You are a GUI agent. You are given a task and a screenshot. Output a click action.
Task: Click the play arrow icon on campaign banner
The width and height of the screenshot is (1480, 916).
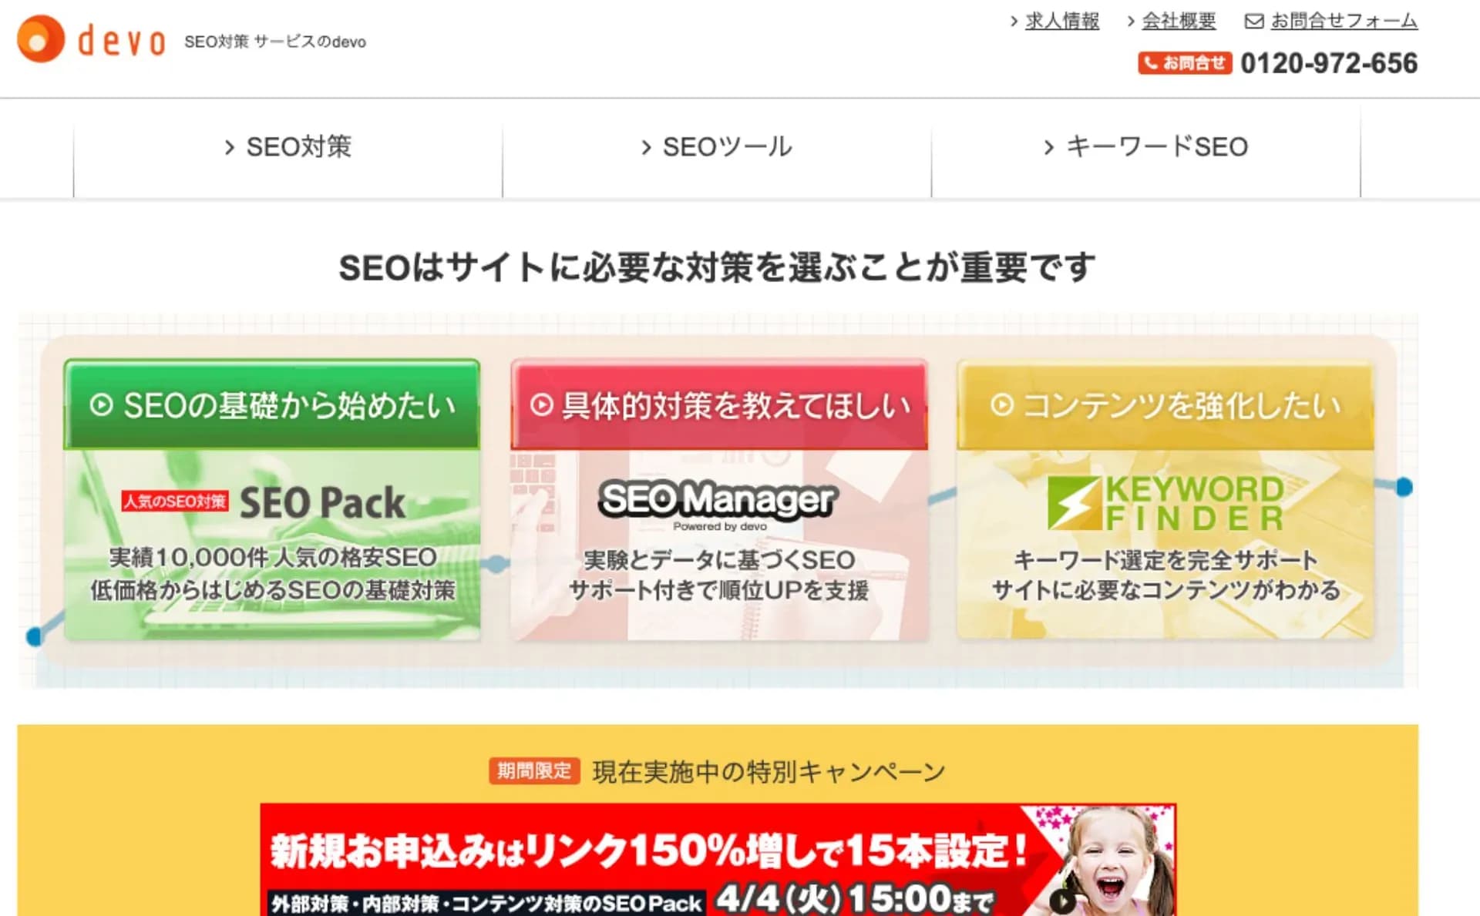[1062, 901]
